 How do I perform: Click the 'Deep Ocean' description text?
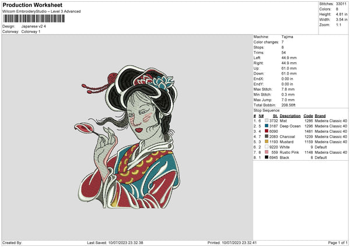click(290, 126)
